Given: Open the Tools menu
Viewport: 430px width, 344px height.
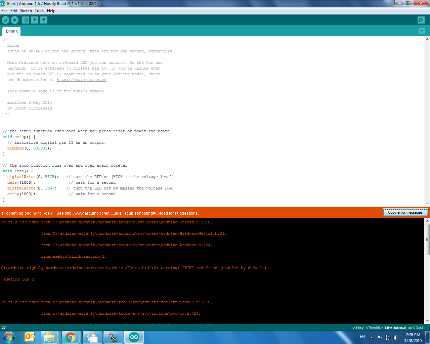Looking at the screenshot, I should [39, 11].
